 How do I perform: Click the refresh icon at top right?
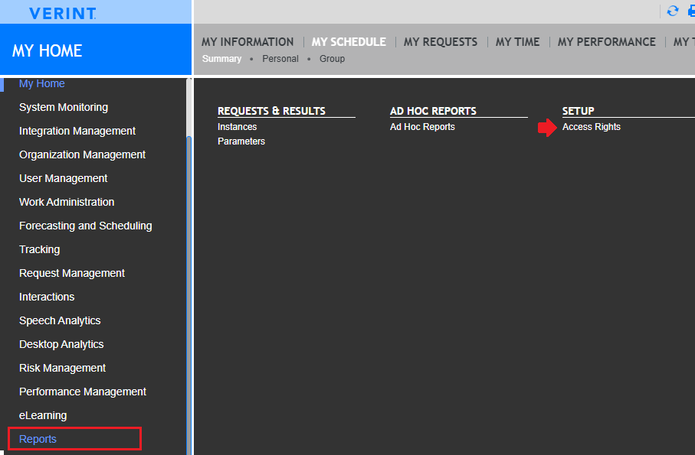(x=672, y=11)
